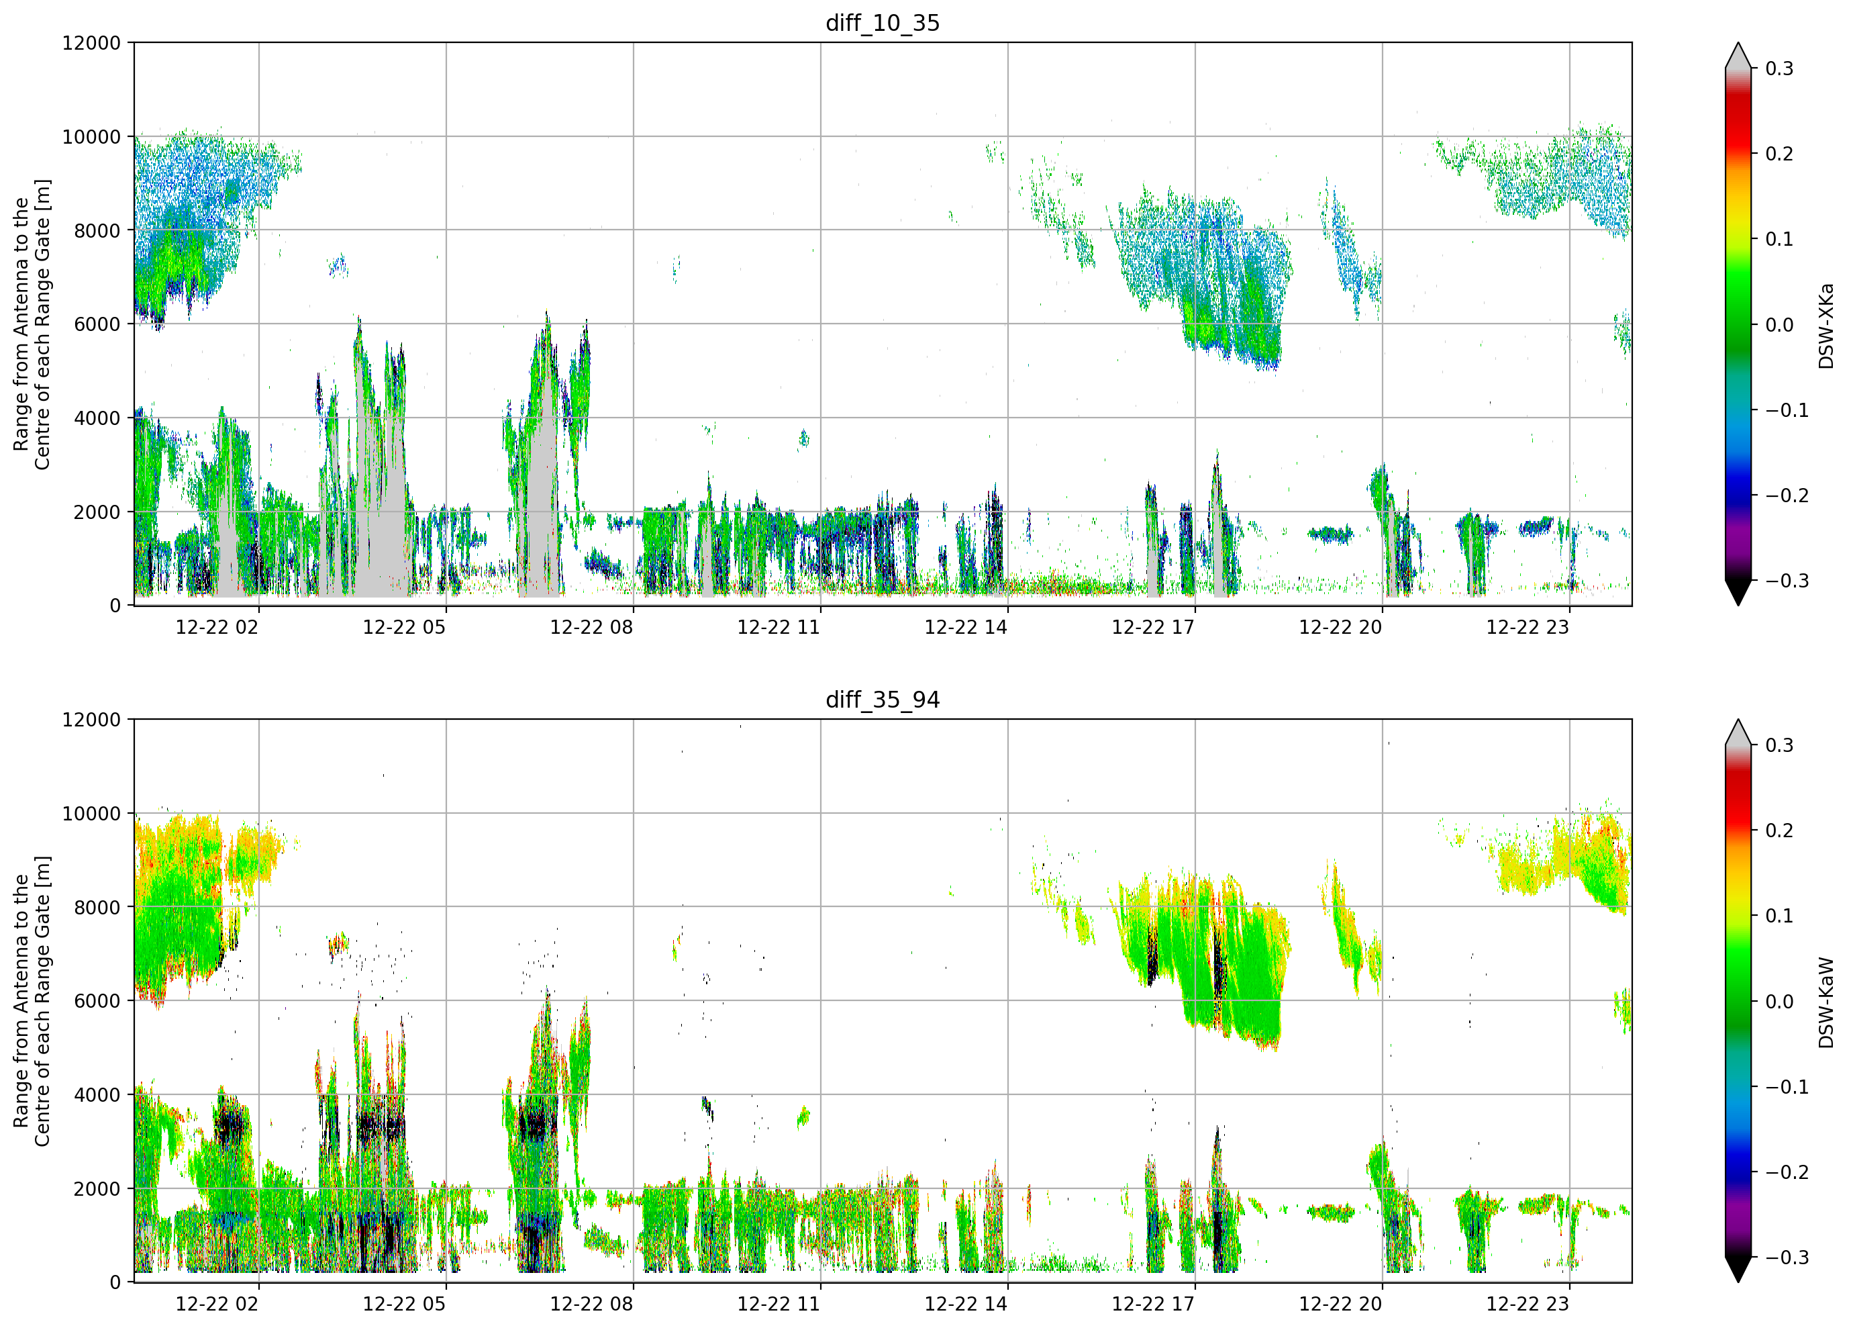Click the 6000 y-tick on diff_10_35 plot

(97, 325)
